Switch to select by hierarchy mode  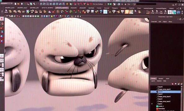(x=28, y=4)
